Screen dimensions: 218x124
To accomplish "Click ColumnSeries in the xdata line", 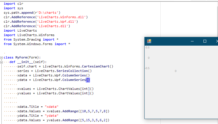I will (74, 75).
